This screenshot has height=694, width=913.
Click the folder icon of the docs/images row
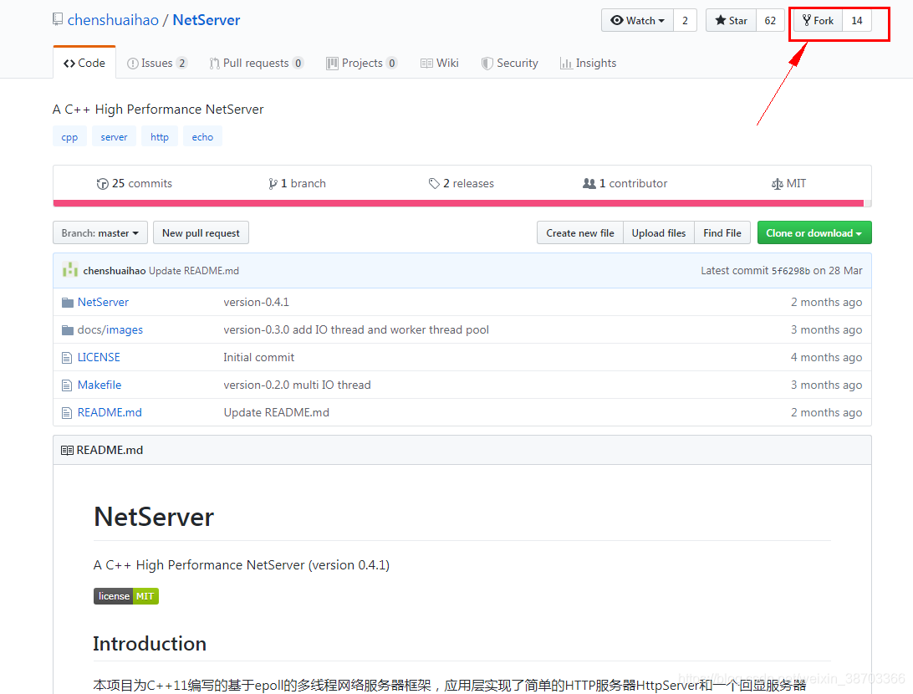click(x=68, y=330)
